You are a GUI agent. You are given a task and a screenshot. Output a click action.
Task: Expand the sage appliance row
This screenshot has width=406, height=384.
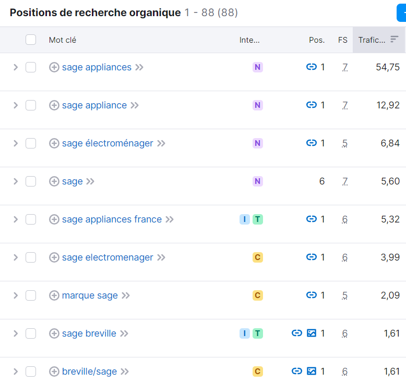(16, 105)
